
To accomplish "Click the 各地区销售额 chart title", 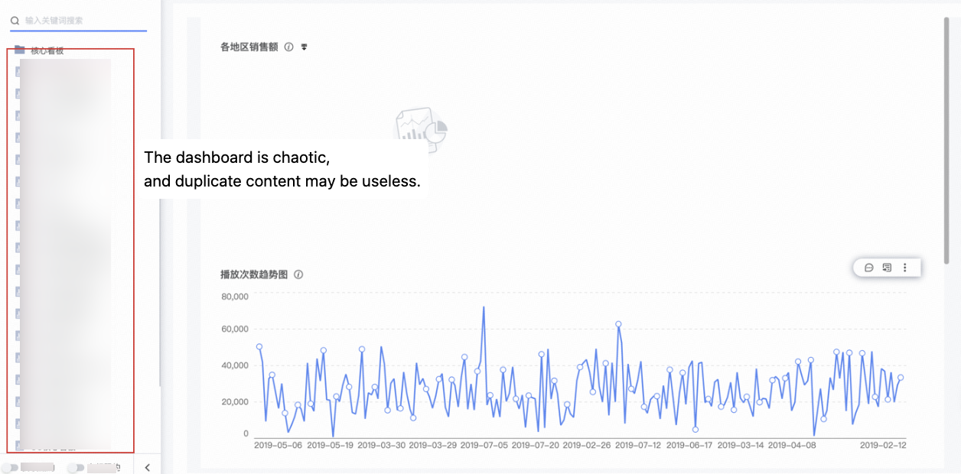I will [x=249, y=47].
